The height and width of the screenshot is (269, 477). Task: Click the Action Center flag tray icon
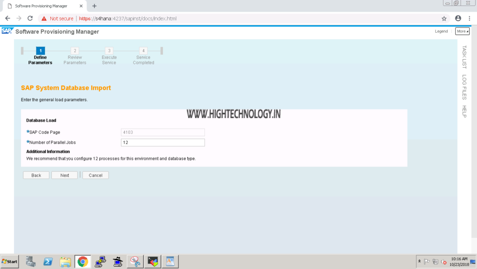[427, 262]
